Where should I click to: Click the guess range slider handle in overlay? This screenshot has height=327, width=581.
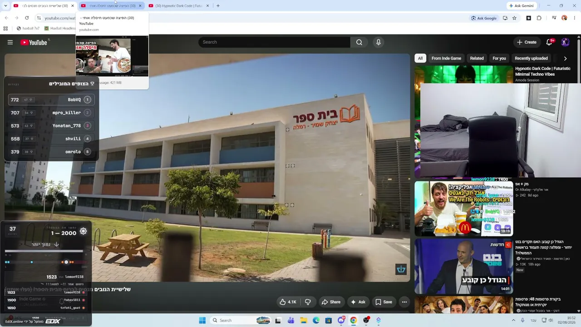click(x=66, y=262)
